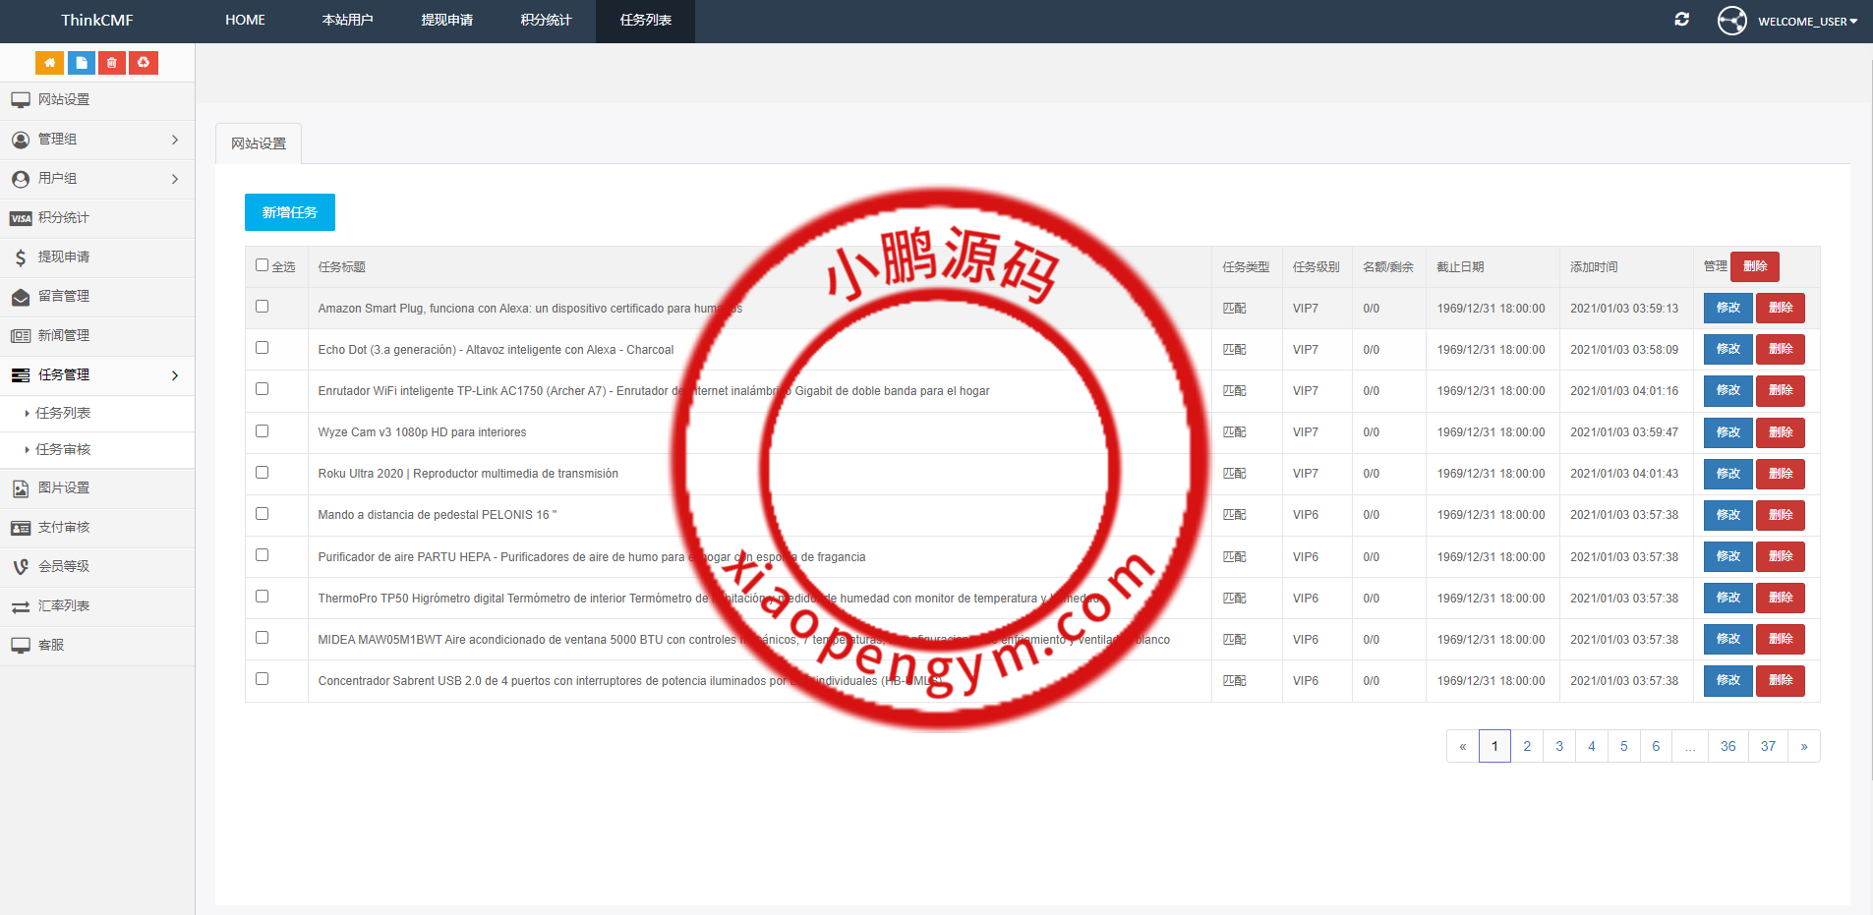The width and height of the screenshot is (1873, 915).
Task: Click 修改 for the Echo Dot row
Action: tap(1727, 350)
